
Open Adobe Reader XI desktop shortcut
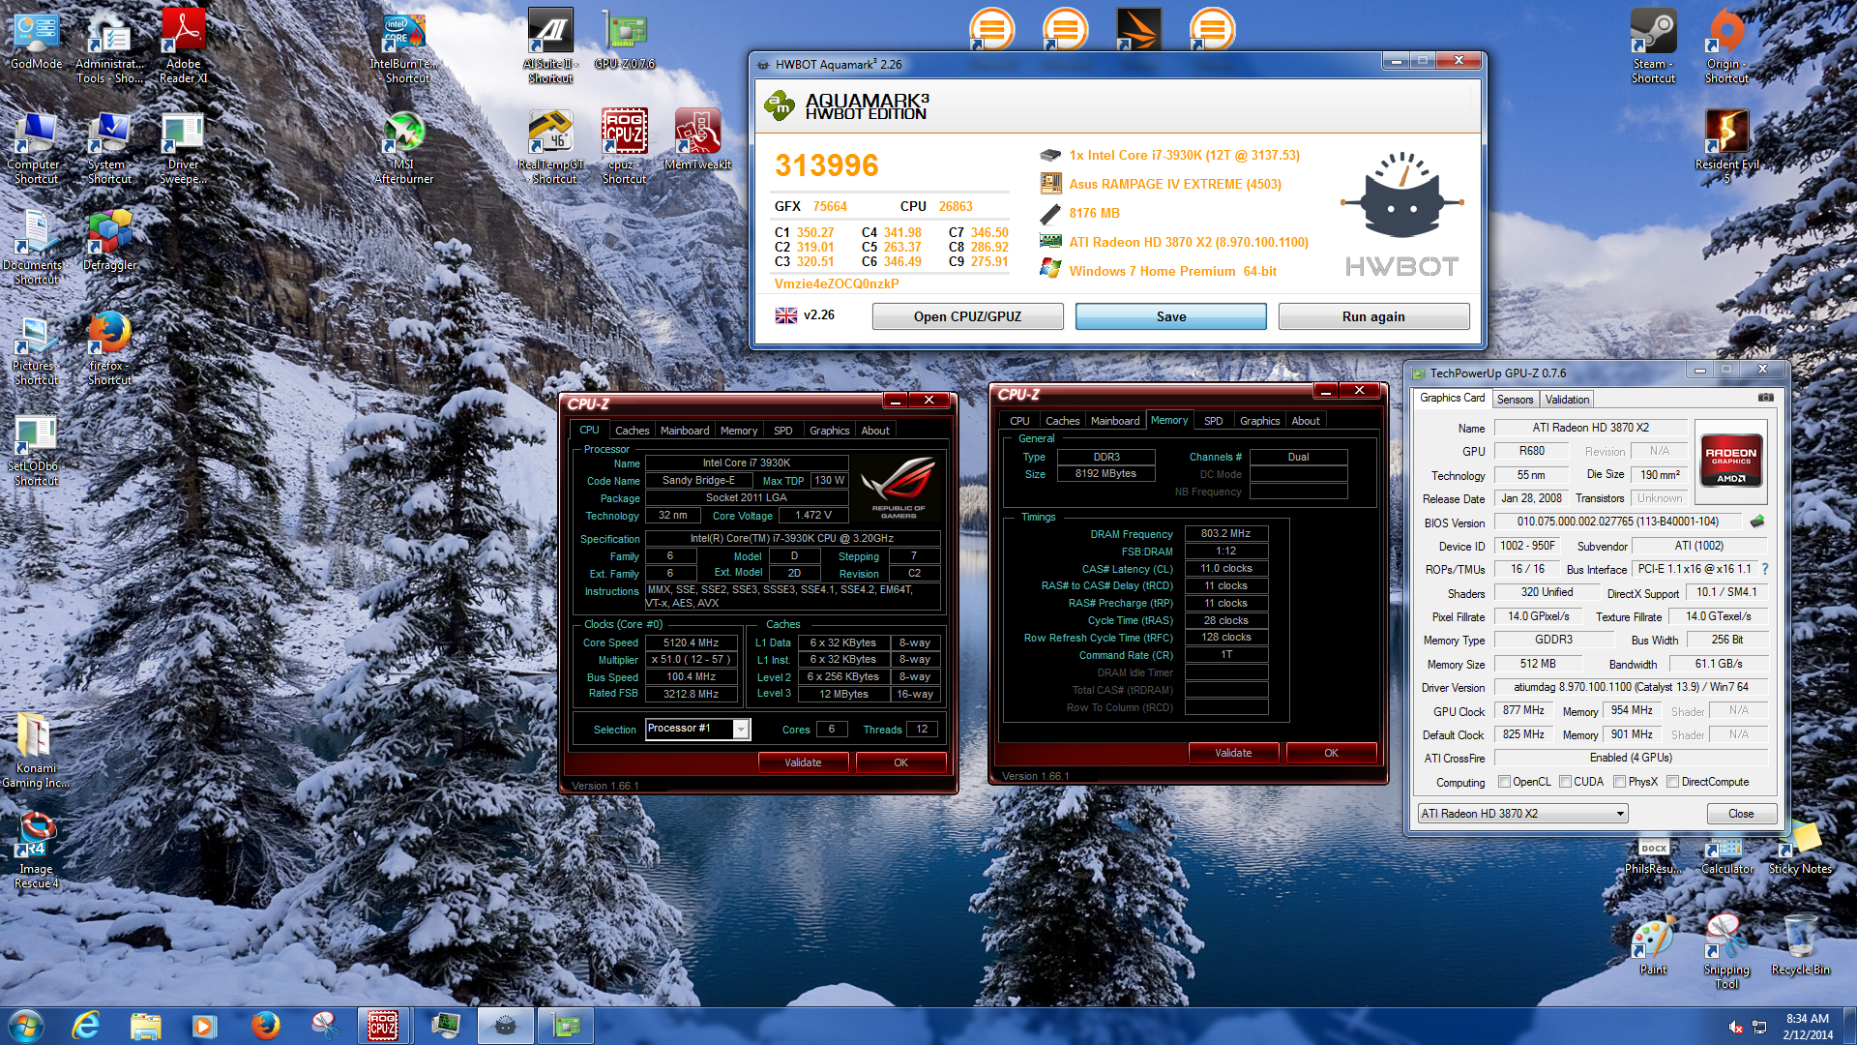(x=183, y=46)
